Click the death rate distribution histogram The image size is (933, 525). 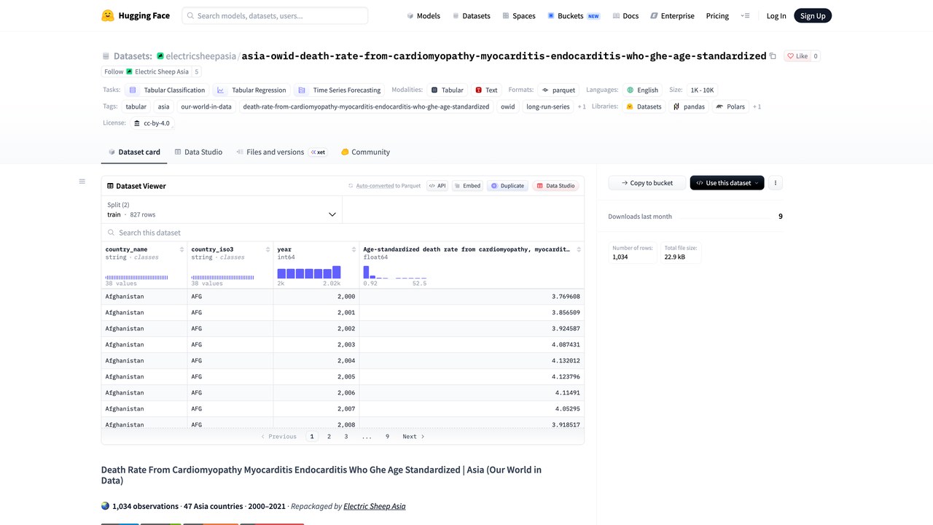[x=395, y=272]
